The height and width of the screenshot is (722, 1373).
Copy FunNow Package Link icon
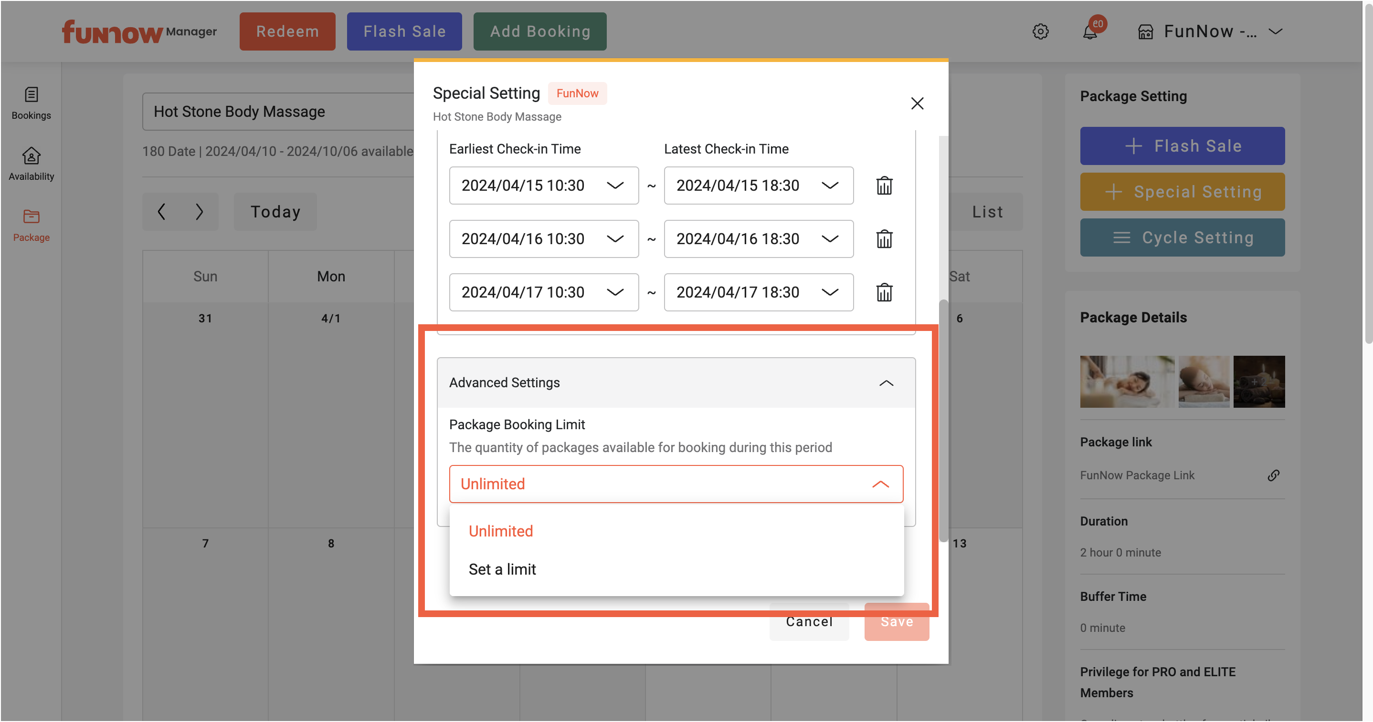tap(1273, 475)
